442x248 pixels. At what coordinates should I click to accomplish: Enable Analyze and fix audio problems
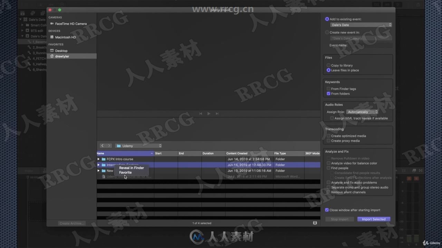[x=328, y=183]
